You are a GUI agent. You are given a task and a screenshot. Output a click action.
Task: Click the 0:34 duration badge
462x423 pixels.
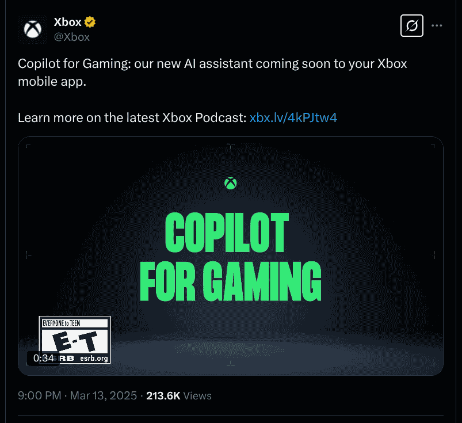coord(43,357)
